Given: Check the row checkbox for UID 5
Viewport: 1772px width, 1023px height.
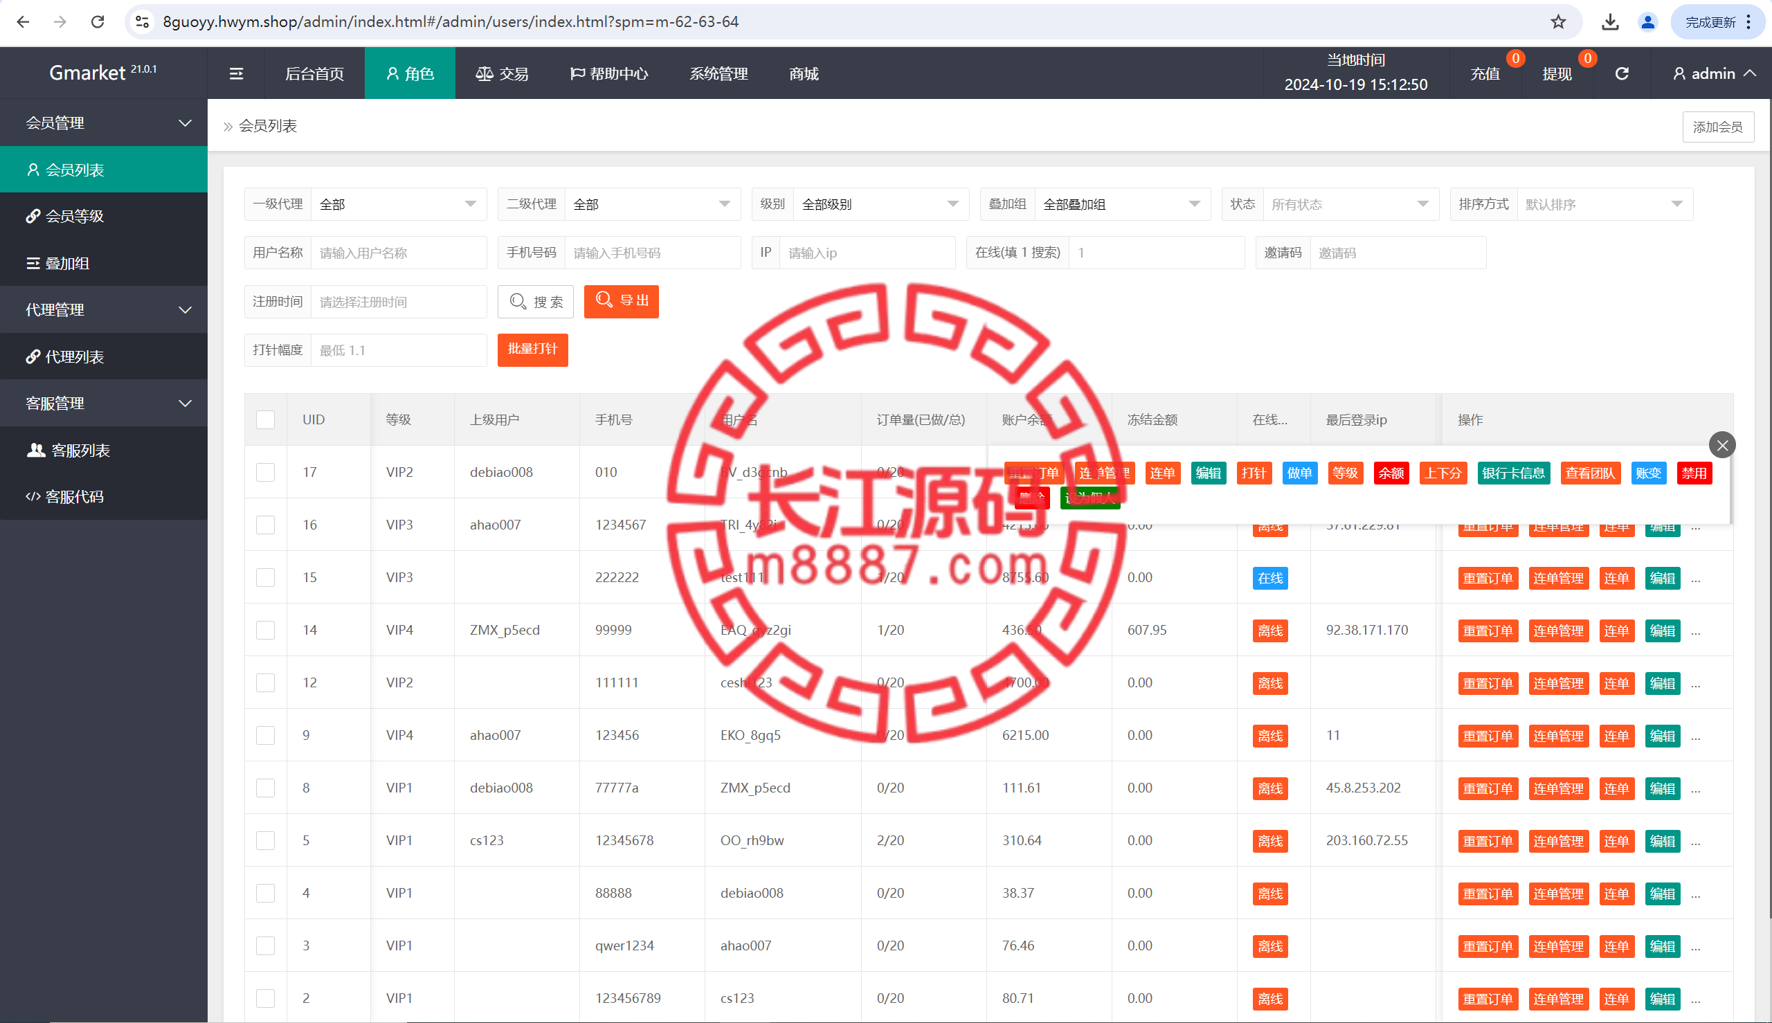Looking at the screenshot, I should coord(265,840).
